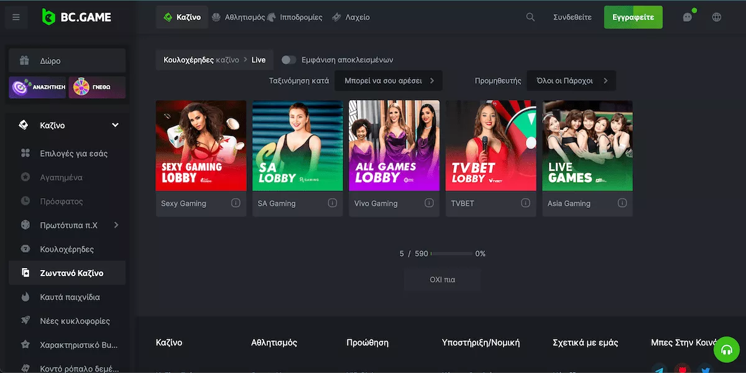Open Sexy Gaming Lobby thumbnail
The height and width of the screenshot is (373, 746).
201,146
